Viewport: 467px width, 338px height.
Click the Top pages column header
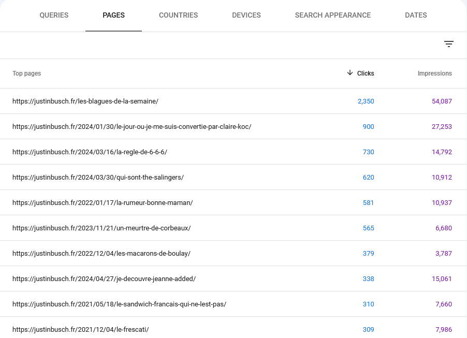(x=26, y=73)
